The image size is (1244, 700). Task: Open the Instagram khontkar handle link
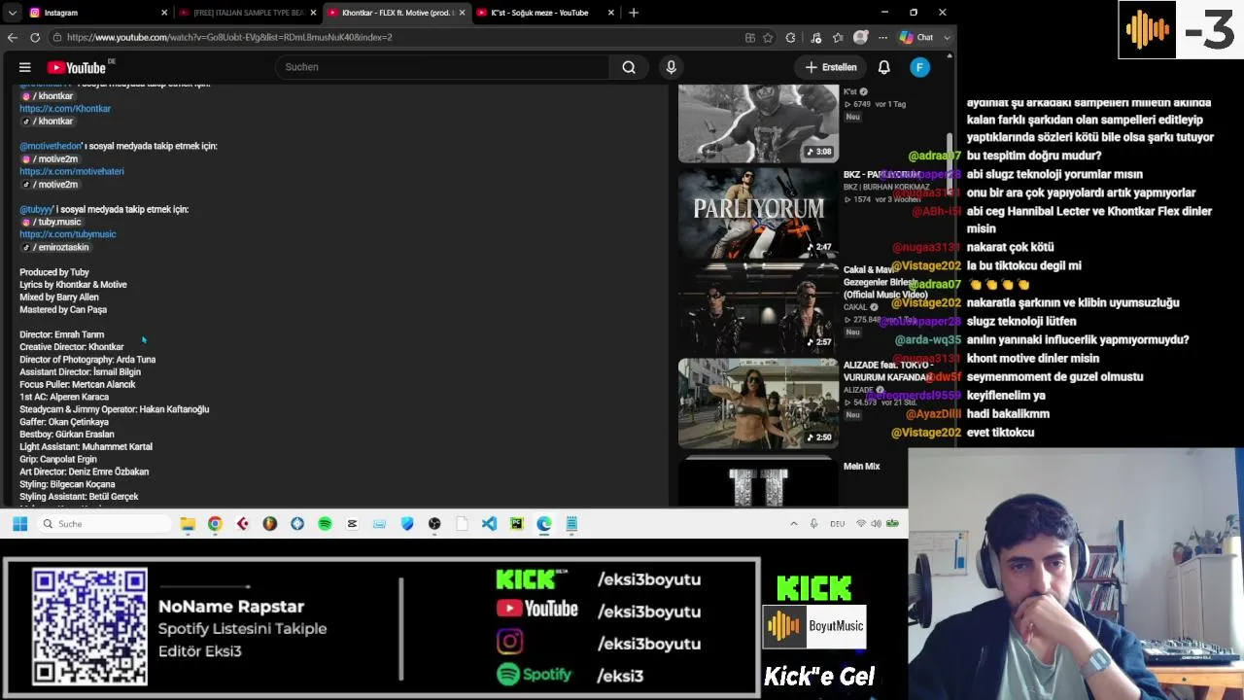[49, 96]
